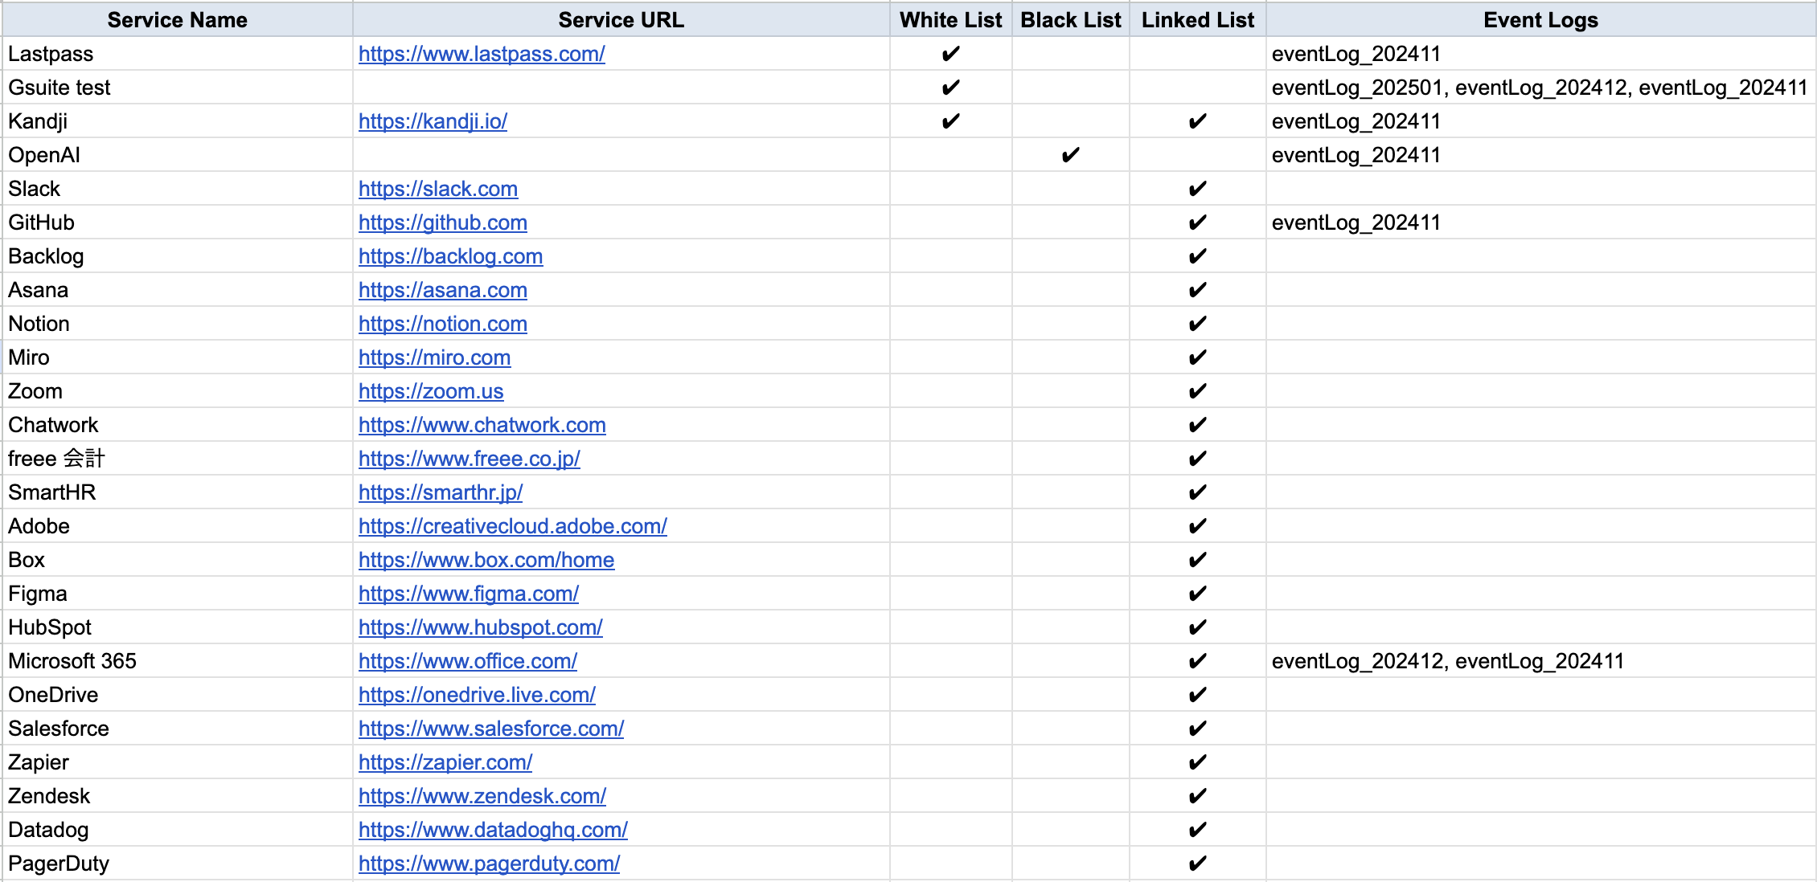The width and height of the screenshot is (1817, 882).
Task: Open the github.com URL
Action: pos(443,223)
